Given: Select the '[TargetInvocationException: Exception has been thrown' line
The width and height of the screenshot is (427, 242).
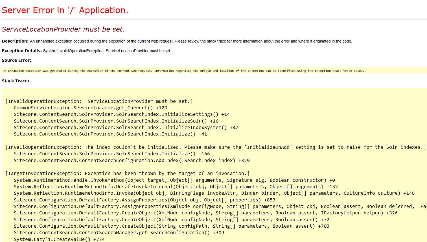Looking at the screenshot, I should [x=128, y=173].
